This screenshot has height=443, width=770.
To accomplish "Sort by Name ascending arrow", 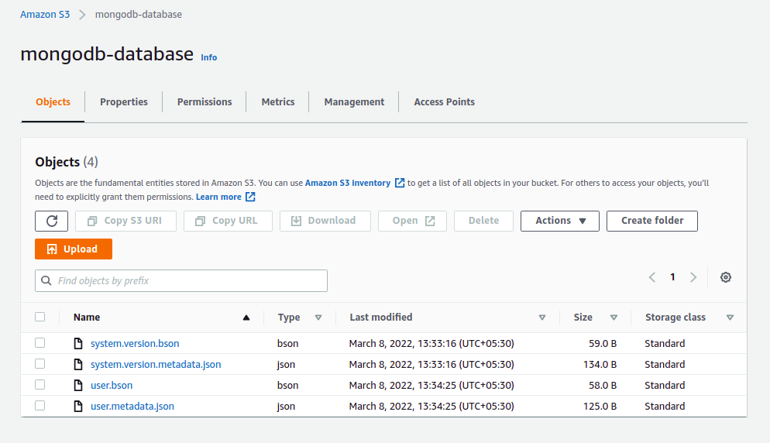I will (246, 318).
